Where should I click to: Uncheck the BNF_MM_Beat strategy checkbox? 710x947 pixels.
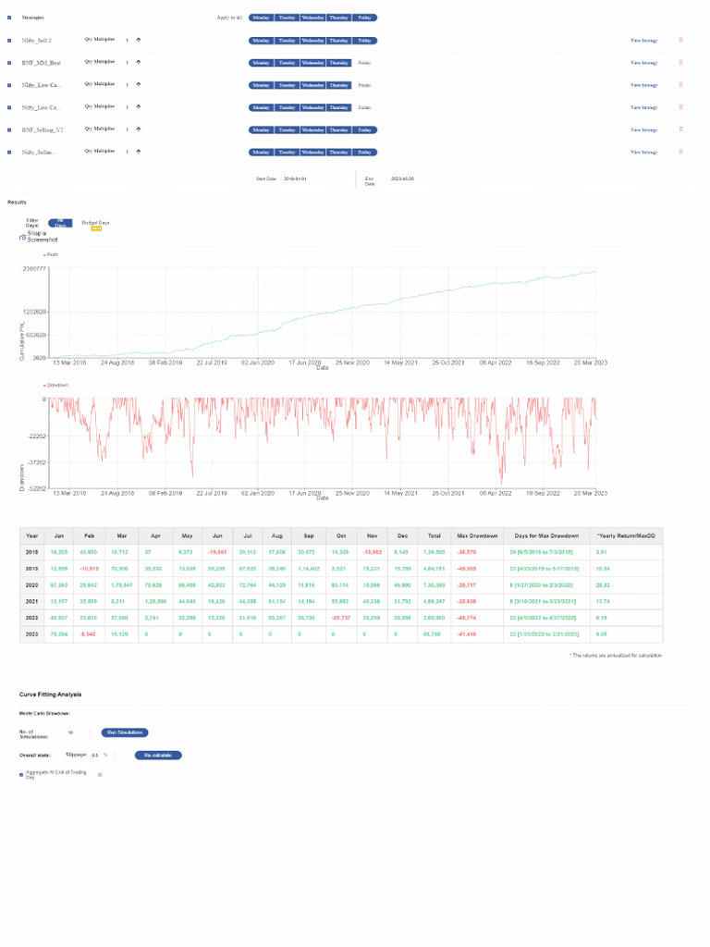9,63
